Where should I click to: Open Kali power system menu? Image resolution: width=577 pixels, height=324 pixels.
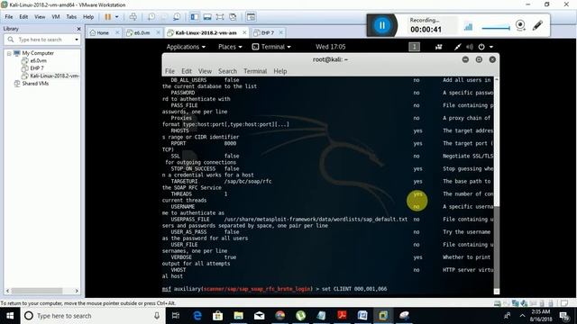coord(485,47)
